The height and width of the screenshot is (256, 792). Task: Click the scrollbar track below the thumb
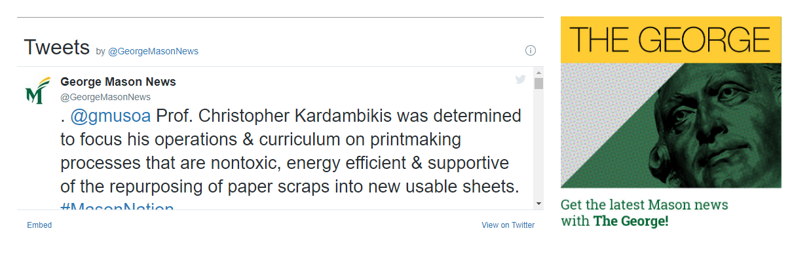[x=538, y=144]
